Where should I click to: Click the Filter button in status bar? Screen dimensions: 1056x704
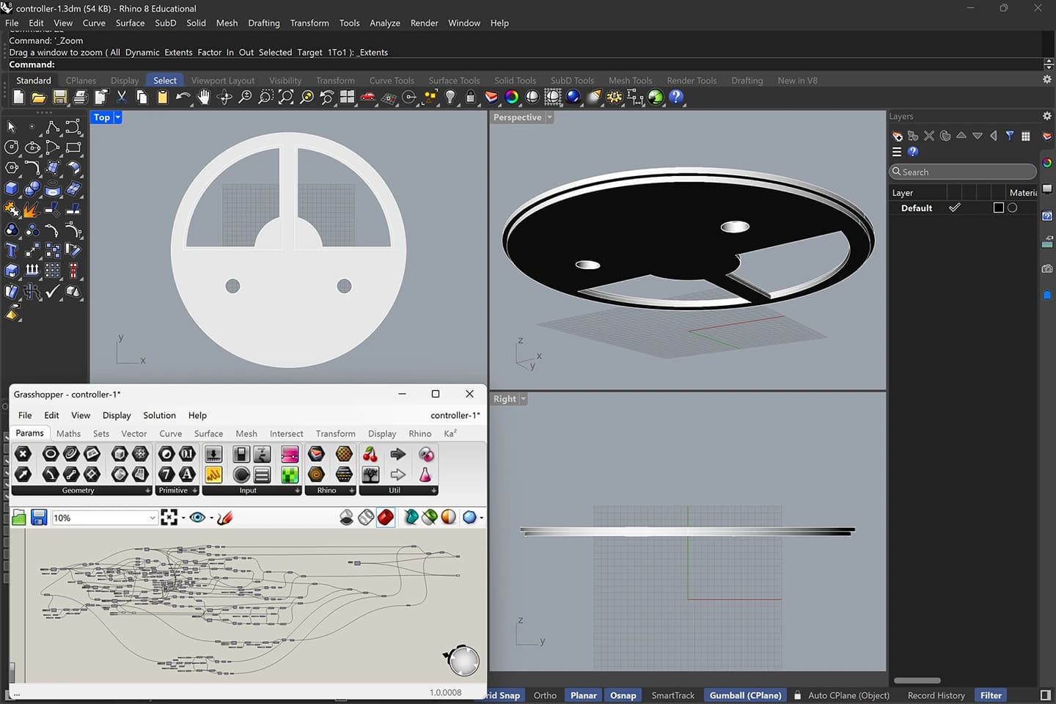[991, 695]
